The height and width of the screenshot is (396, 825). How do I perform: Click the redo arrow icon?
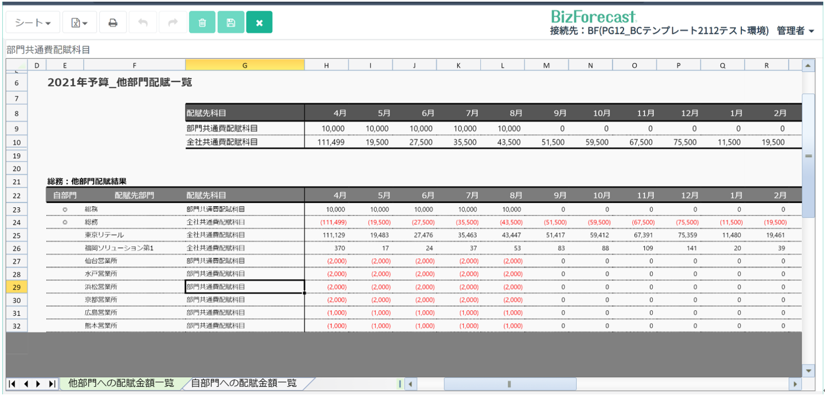coord(173,23)
